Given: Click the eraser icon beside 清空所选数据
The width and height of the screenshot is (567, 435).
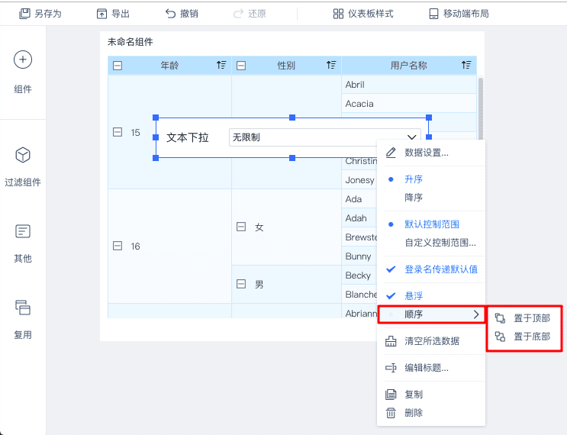Looking at the screenshot, I should tap(391, 341).
